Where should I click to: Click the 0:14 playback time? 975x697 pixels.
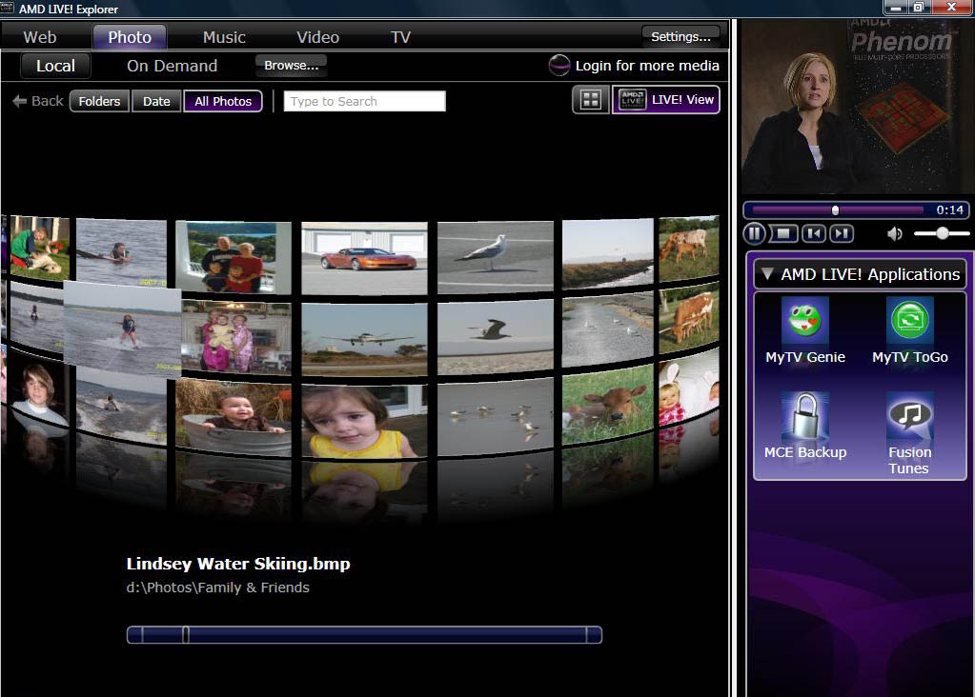click(949, 210)
